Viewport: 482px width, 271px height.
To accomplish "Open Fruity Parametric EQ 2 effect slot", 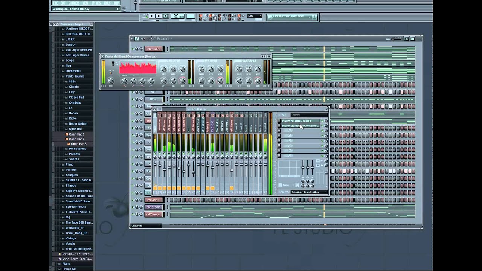I will [x=301, y=121].
